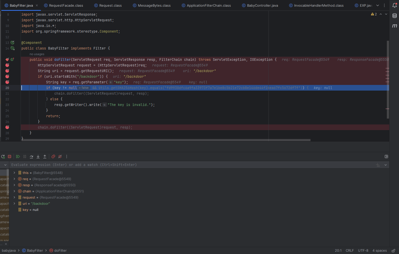399x254 pixels.
Task: Change UTF-8 file encoding
Action: click(x=363, y=250)
